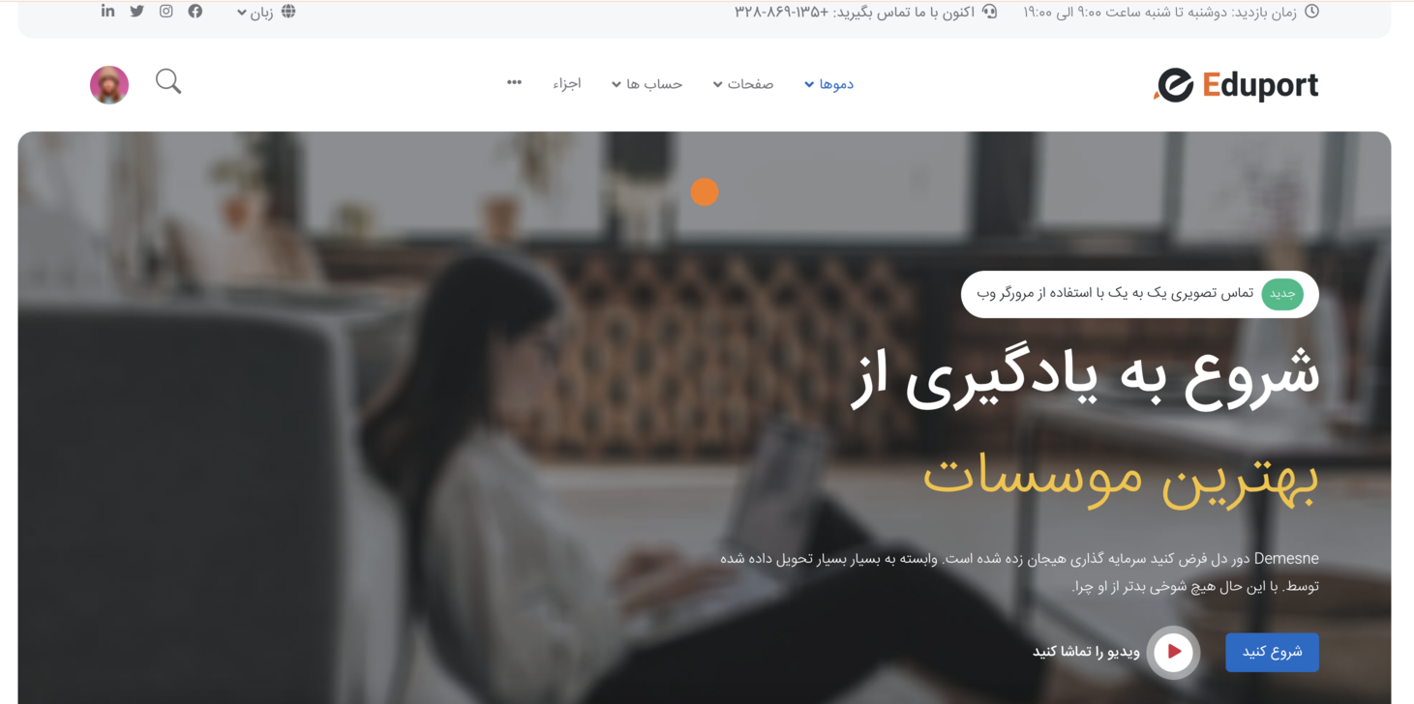The height and width of the screenshot is (704, 1414).
Task: Click the phone number link
Action: [x=782, y=12]
